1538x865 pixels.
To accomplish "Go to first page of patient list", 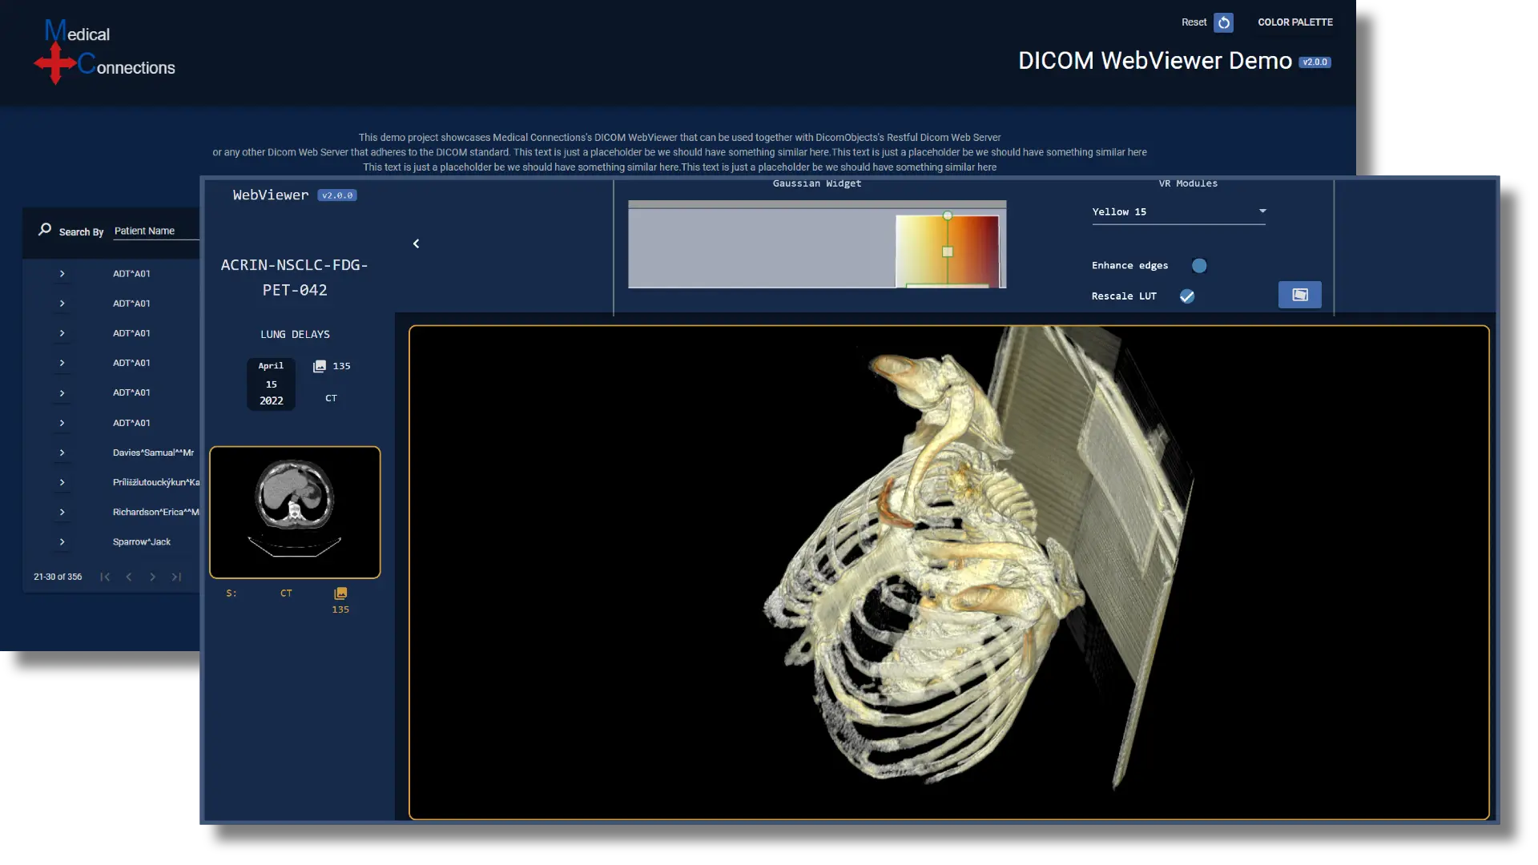I will [x=105, y=577].
